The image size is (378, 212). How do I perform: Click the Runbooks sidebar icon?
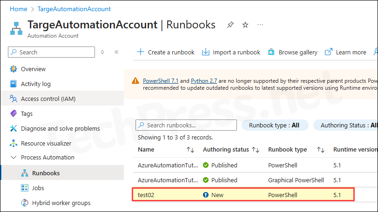point(25,173)
